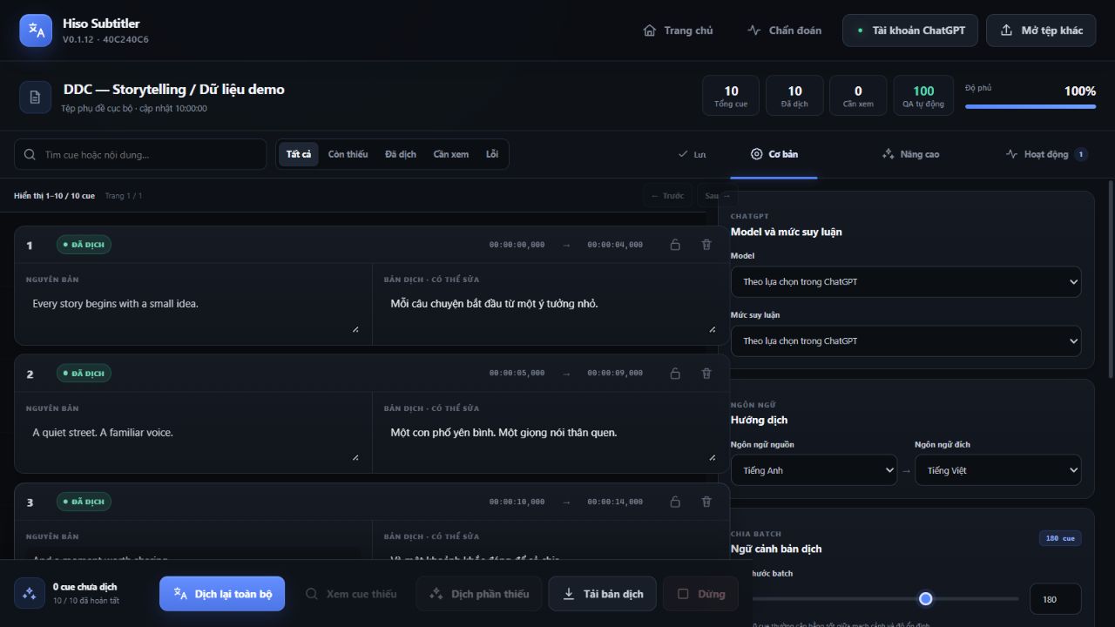
Task: Toggle the lock icon on cue 1
Action: [x=675, y=245]
